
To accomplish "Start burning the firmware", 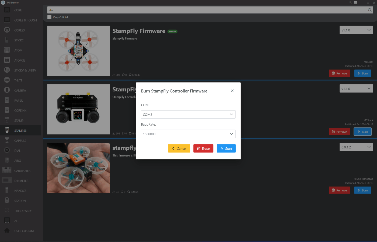I will tap(226, 148).
